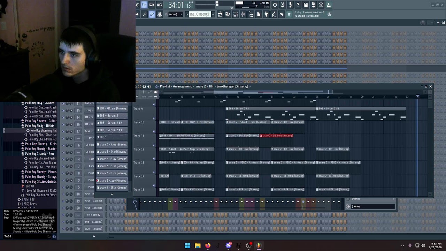Click the globe online news icon
Screen dimensions: 446x251
(x=329, y=14)
